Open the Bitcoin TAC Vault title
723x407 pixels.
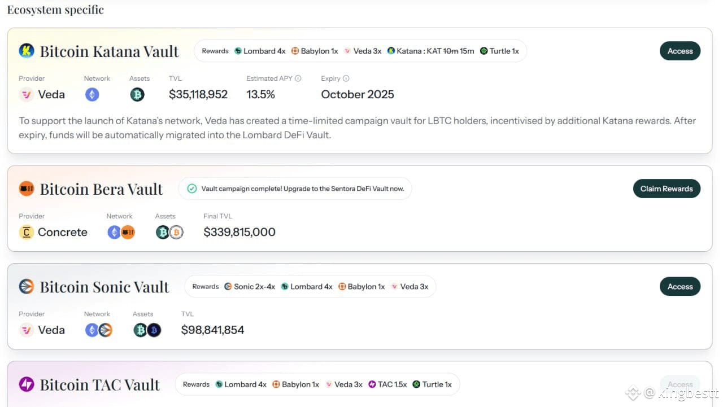coord(100,385)
